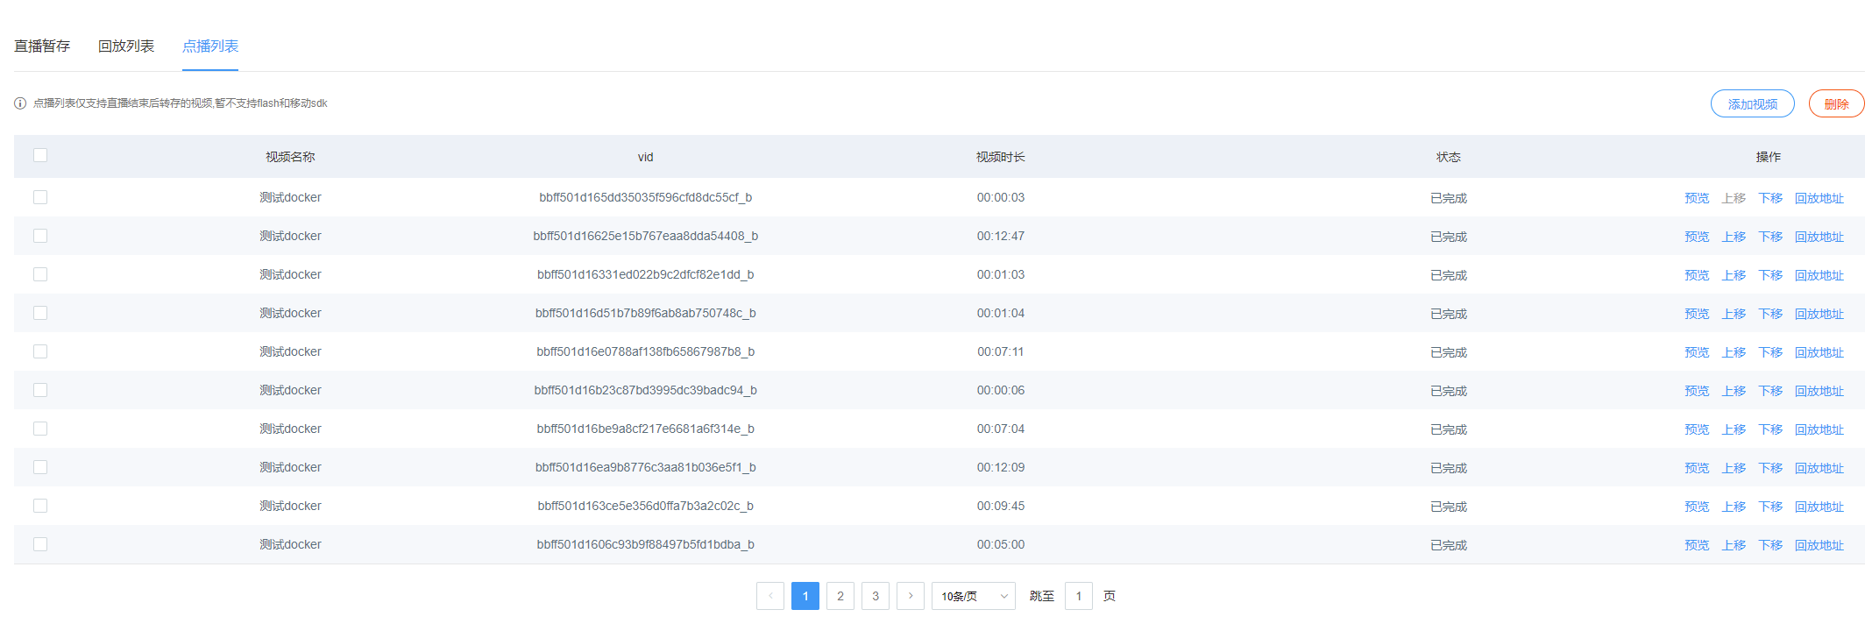Open 回放地址 on the 00:01:04 row

click(x=1819, y=314)
